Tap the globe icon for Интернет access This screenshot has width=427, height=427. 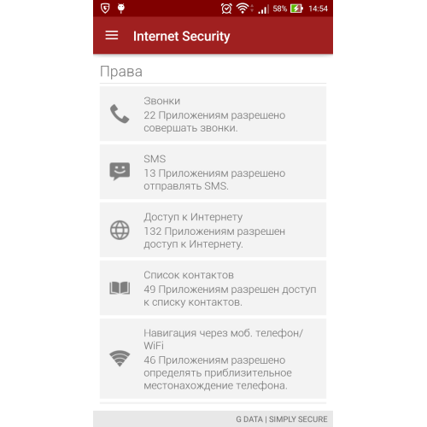[120, 230]
